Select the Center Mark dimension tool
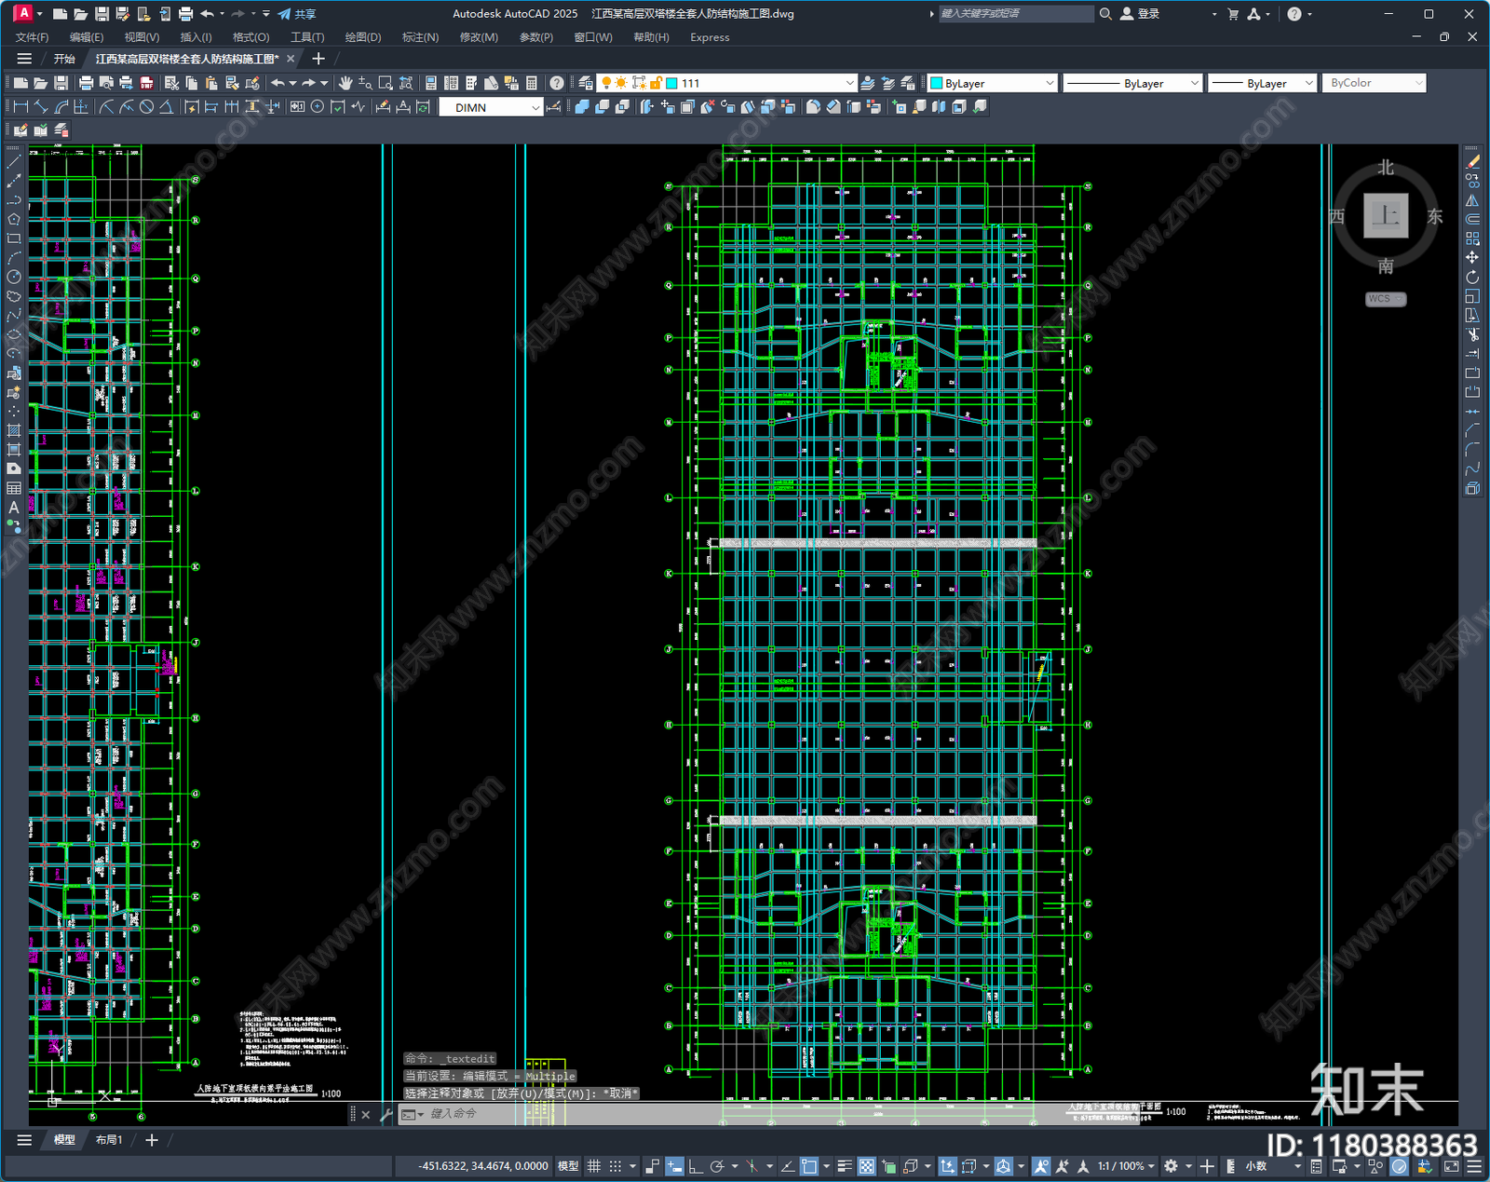 point(318,107)
